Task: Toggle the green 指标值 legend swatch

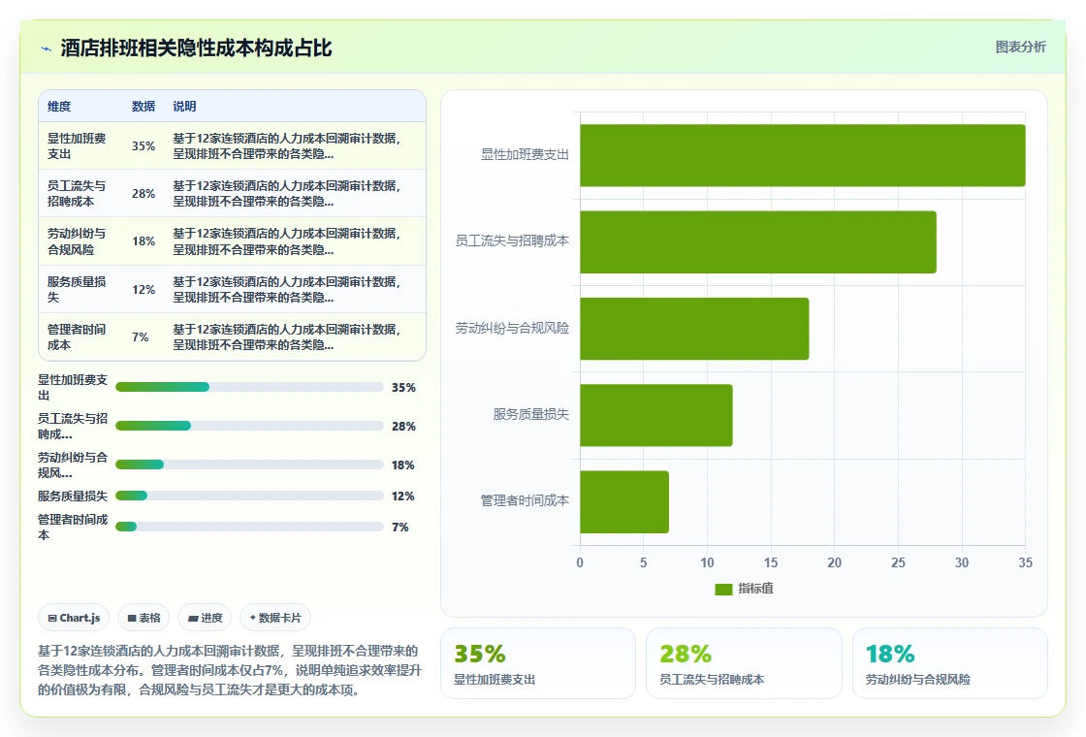Action: pos(723,589)
